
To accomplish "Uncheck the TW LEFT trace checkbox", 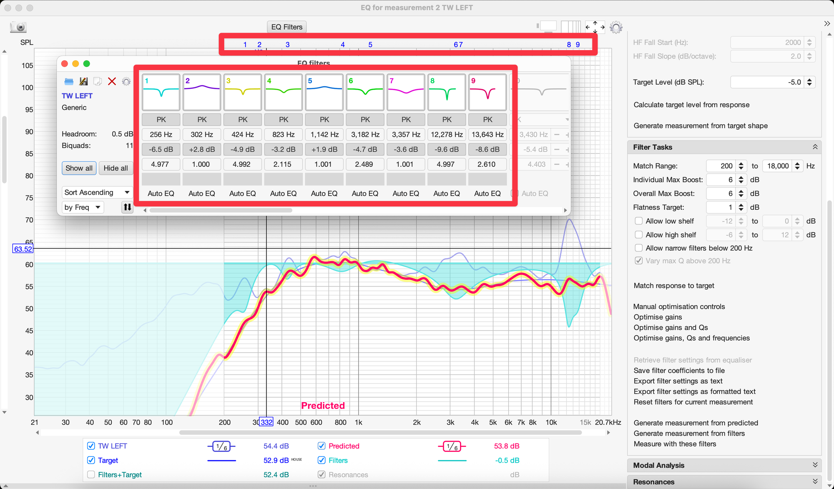I will pos(91,446).
